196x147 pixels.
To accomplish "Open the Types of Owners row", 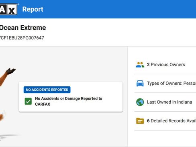I will tap(165, 84).
